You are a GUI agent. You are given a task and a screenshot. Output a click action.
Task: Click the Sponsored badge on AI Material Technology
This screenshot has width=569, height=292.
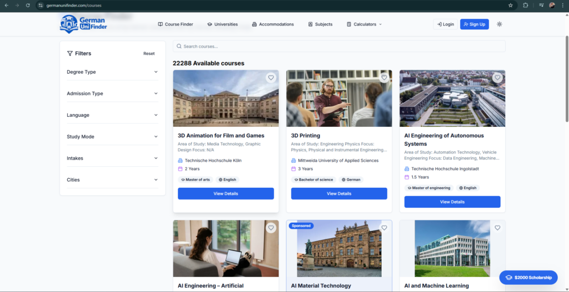pos(301,226)
